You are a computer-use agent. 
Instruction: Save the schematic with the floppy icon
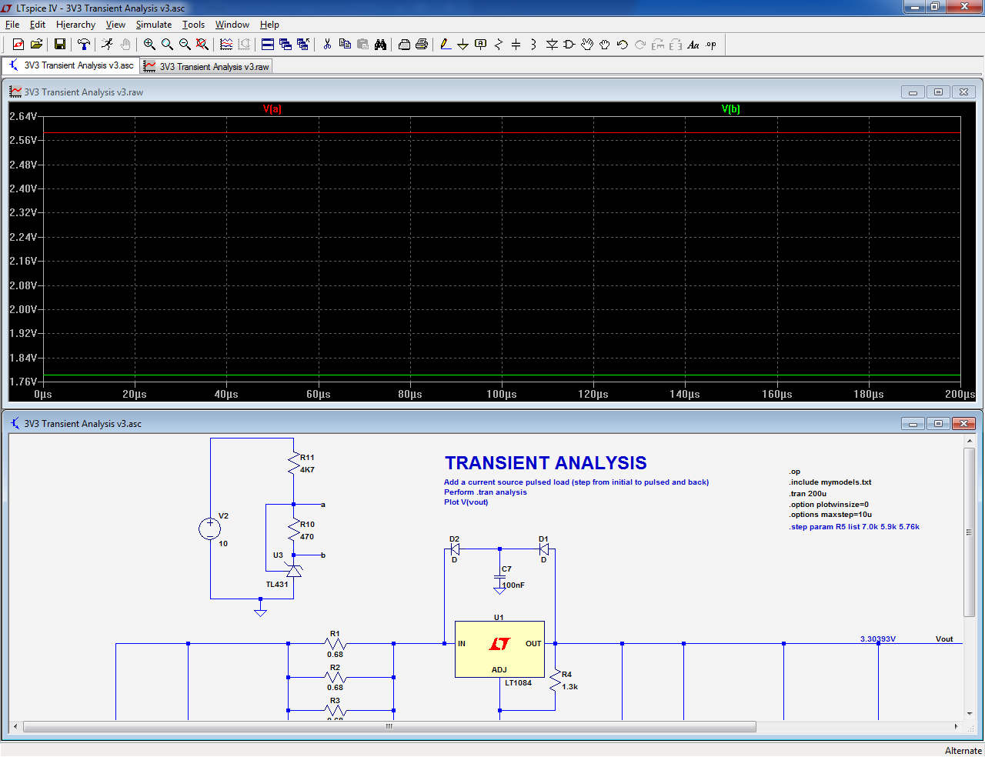(59, 45)
